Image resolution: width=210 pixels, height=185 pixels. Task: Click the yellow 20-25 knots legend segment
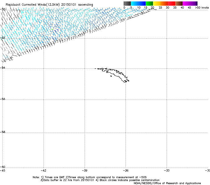click(157, 3)
